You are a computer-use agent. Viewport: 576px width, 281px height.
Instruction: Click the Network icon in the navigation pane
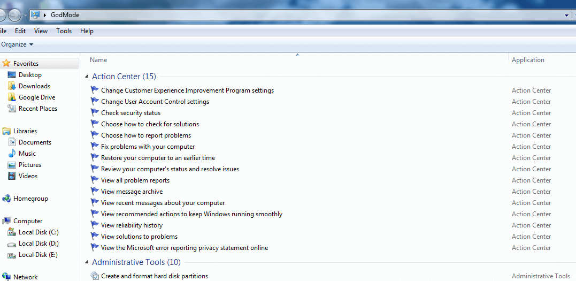[6, 277]
